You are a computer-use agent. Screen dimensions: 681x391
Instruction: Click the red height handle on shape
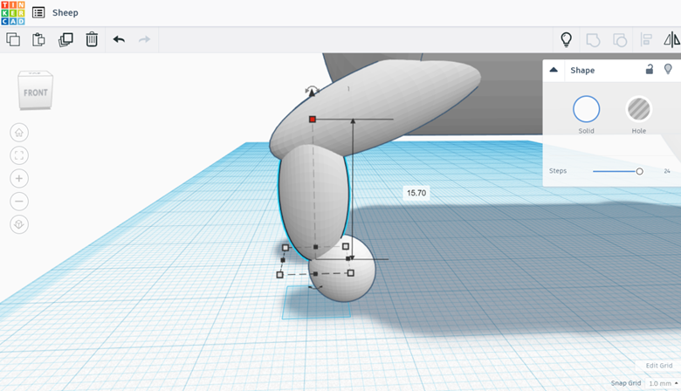point(313,119)
